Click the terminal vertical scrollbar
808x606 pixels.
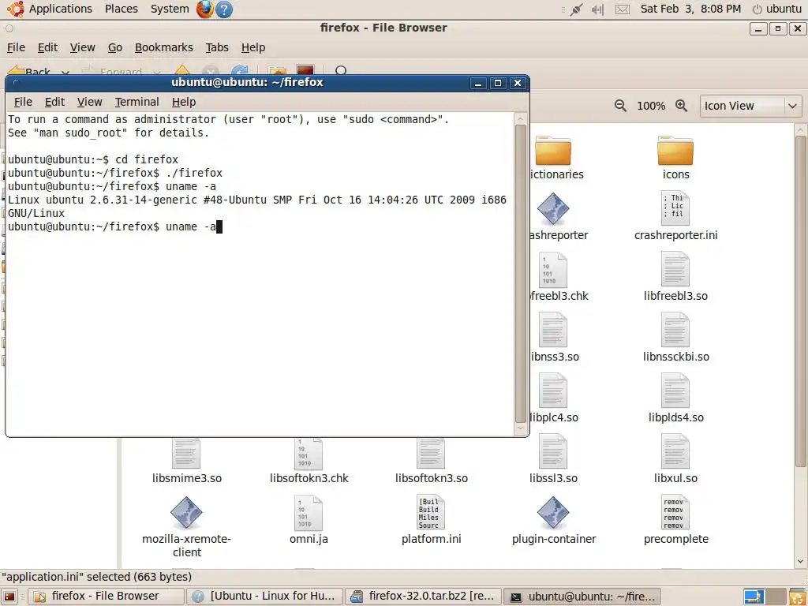point(521,273)
